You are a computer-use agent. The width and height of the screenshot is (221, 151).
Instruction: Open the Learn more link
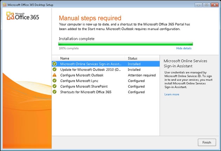click(172, 94)
